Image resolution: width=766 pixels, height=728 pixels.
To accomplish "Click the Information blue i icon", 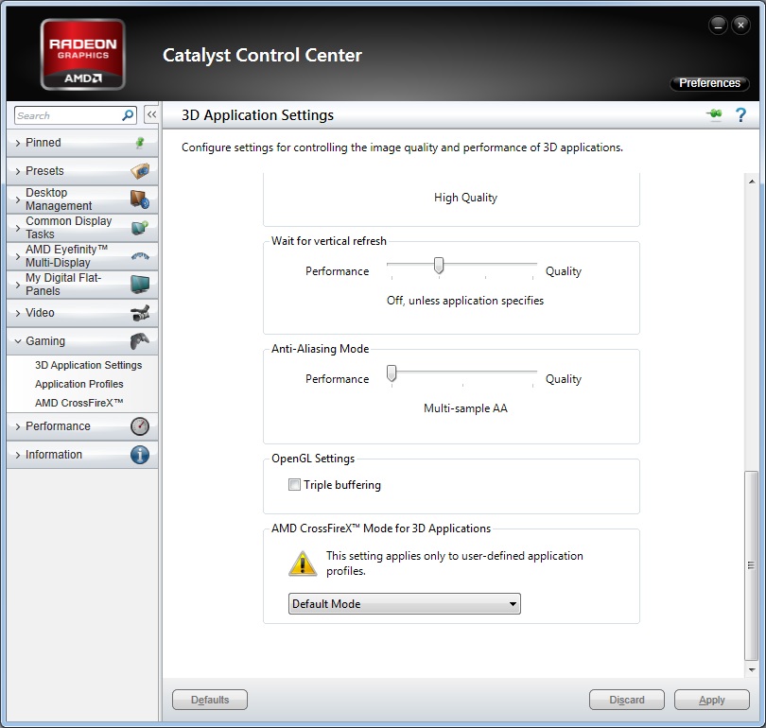I will (x=140, y=455).
